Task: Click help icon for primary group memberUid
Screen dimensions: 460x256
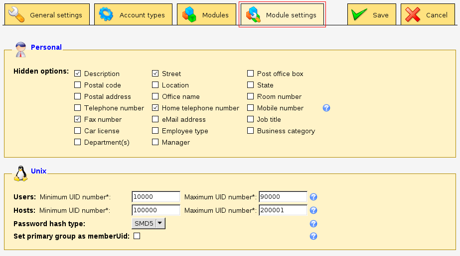Action: (313, 236)
